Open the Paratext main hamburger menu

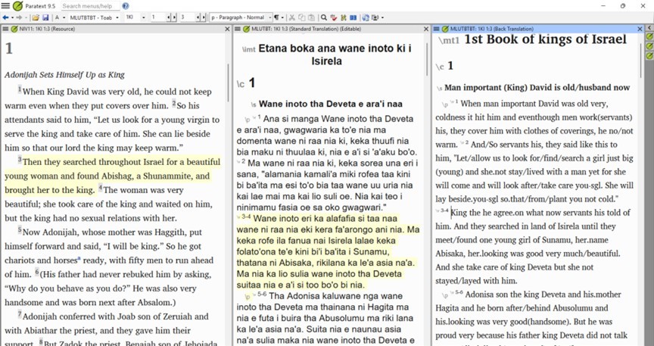(x=5, y=6)
